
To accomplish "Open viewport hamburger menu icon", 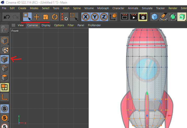I will coord(13,25).
